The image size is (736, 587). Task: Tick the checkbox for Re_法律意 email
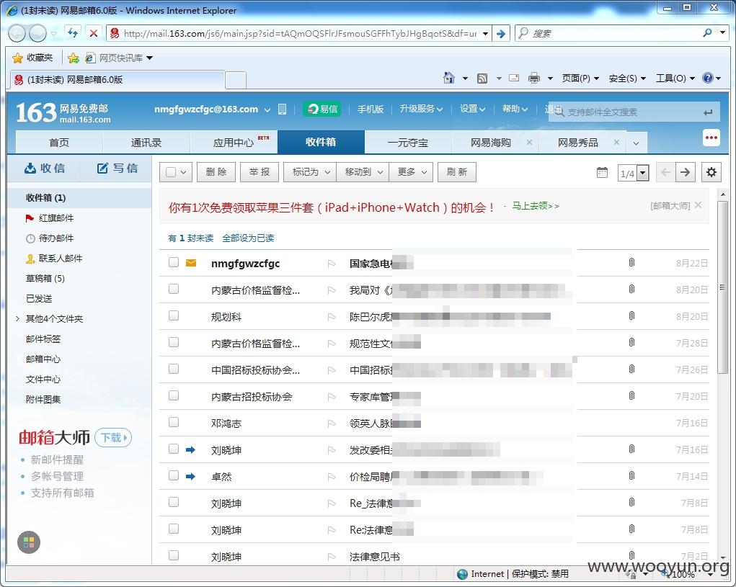pyautogui.click(x=174, y=502)
